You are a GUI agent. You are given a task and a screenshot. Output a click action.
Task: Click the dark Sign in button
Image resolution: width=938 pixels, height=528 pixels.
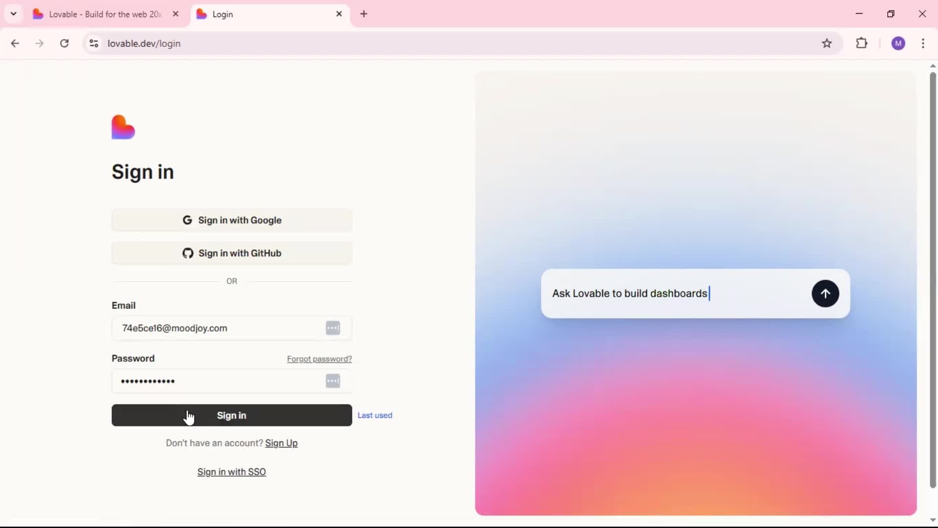click(x=232, y=415)
